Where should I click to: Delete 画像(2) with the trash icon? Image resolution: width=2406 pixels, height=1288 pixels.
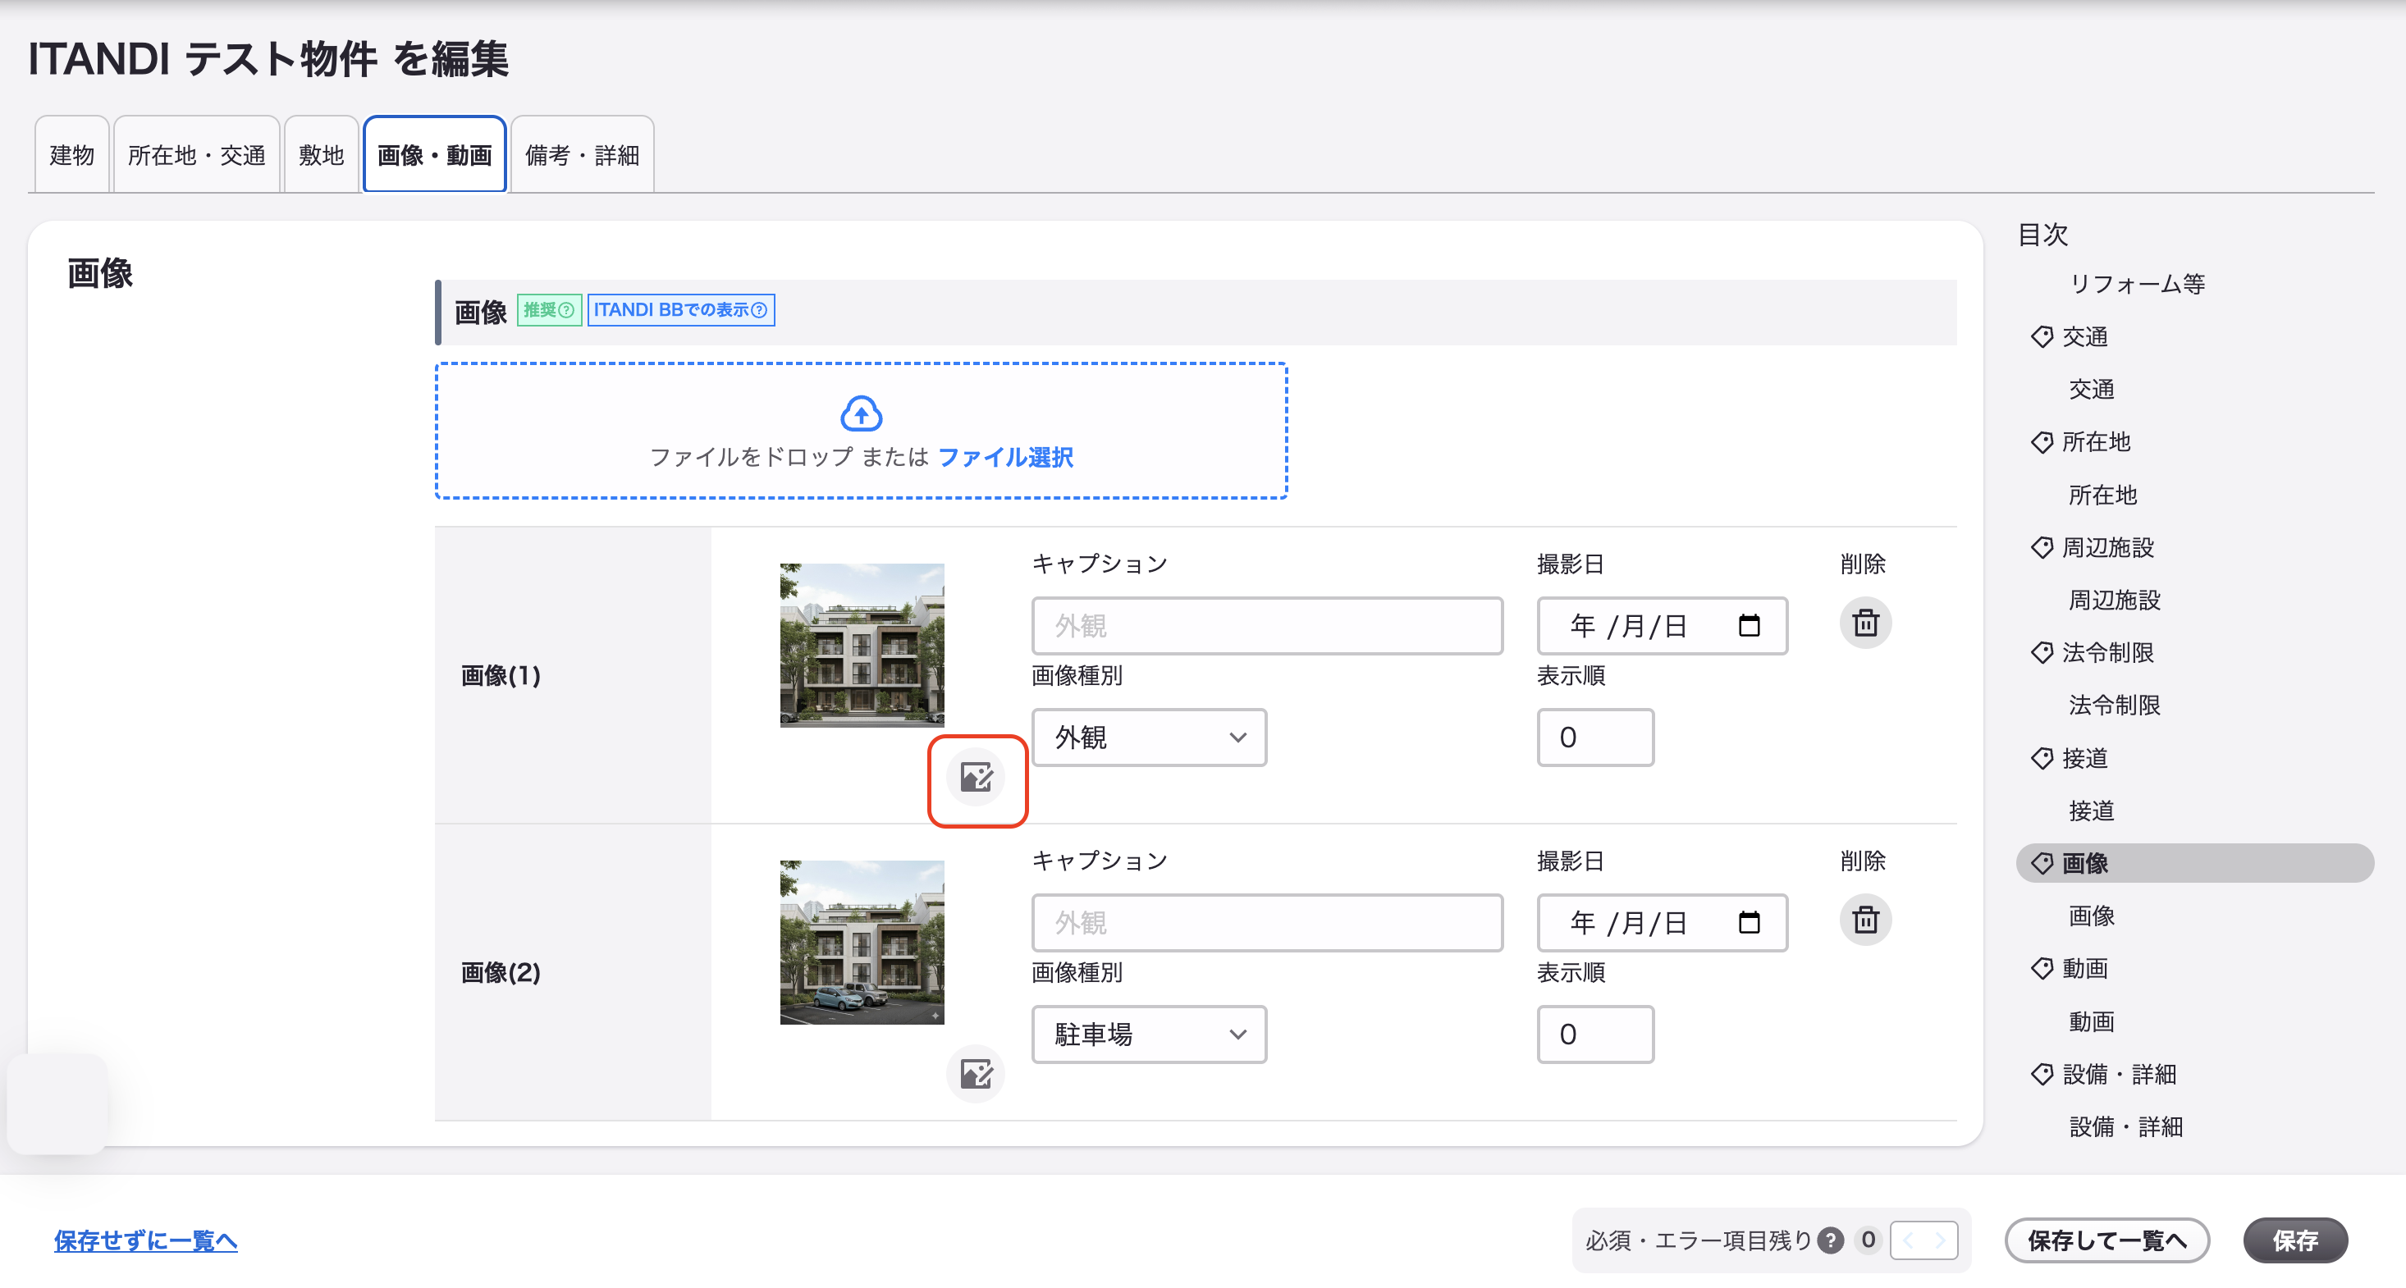coord(1865,920)
